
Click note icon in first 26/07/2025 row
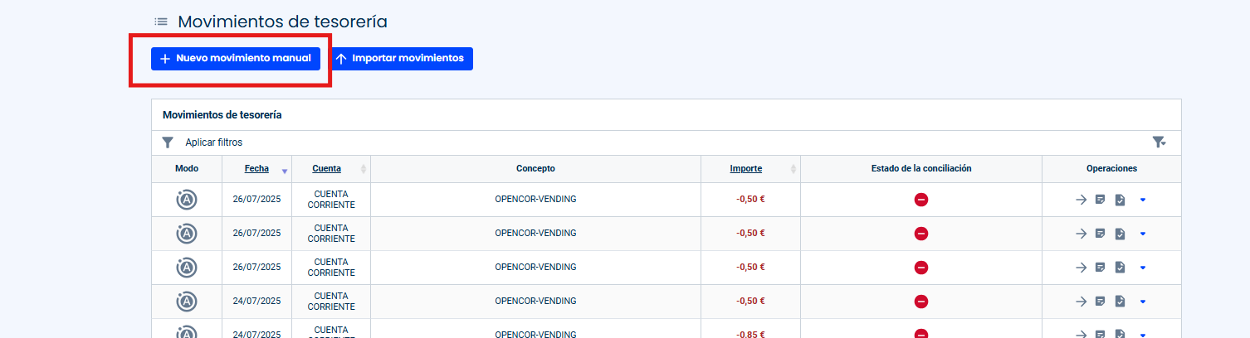point(1101,200)
